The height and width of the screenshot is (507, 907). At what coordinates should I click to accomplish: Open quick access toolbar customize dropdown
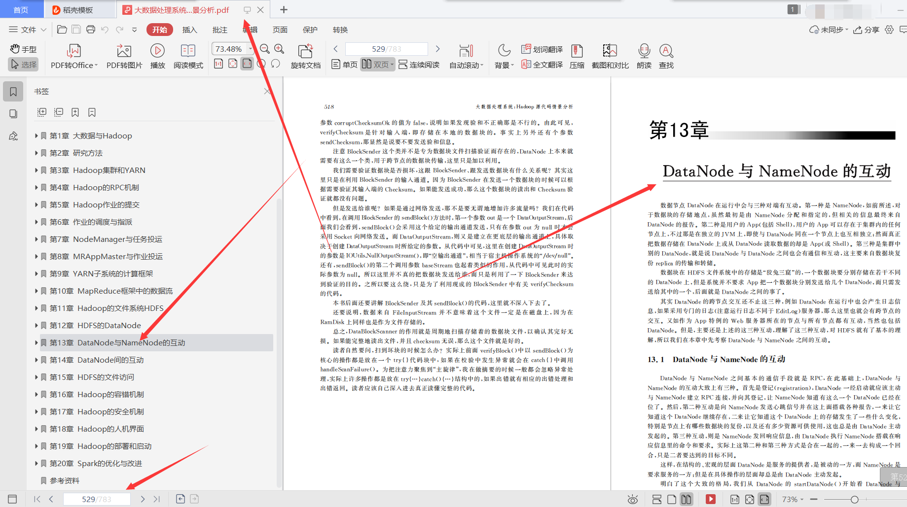click(134, 30)
